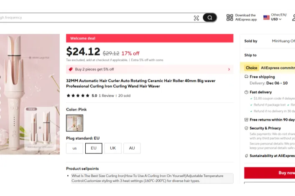Open the USD currency dropdown
The height and width of the screenshot is (196, 295).
click(276, 19)
